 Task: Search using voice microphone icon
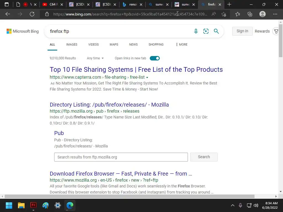coord(196,31)
